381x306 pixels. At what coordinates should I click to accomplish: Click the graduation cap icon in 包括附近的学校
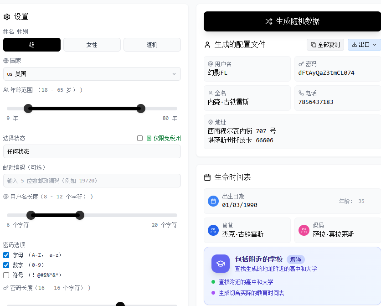(x=220, y=263)
